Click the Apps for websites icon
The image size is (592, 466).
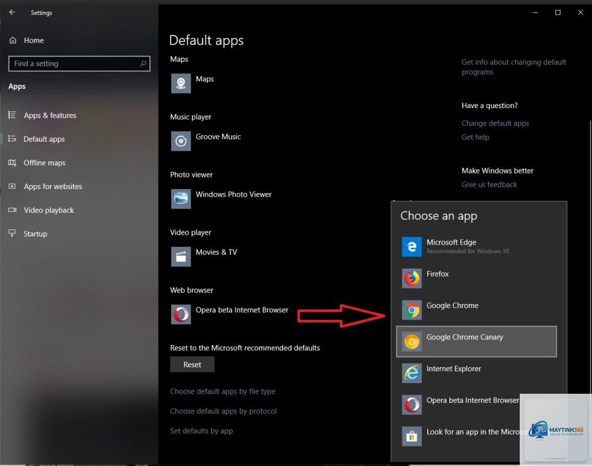13,186
